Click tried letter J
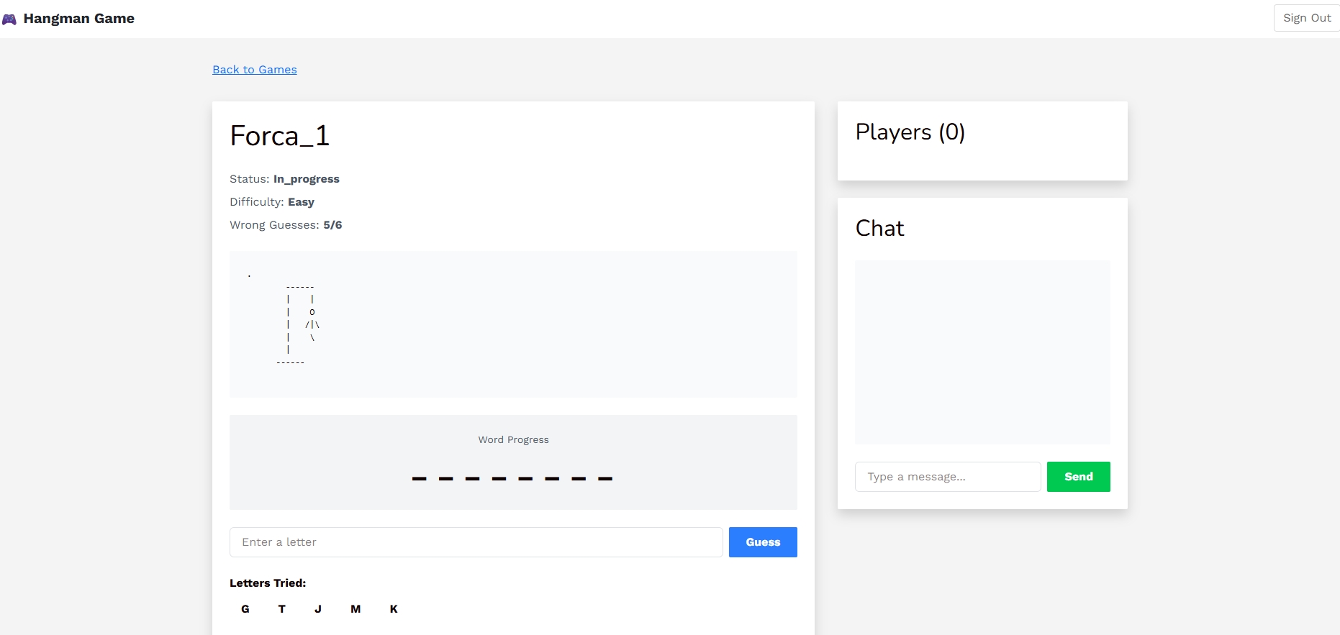The width and height of the screenshot is (1340, 635). coord(318,609)
